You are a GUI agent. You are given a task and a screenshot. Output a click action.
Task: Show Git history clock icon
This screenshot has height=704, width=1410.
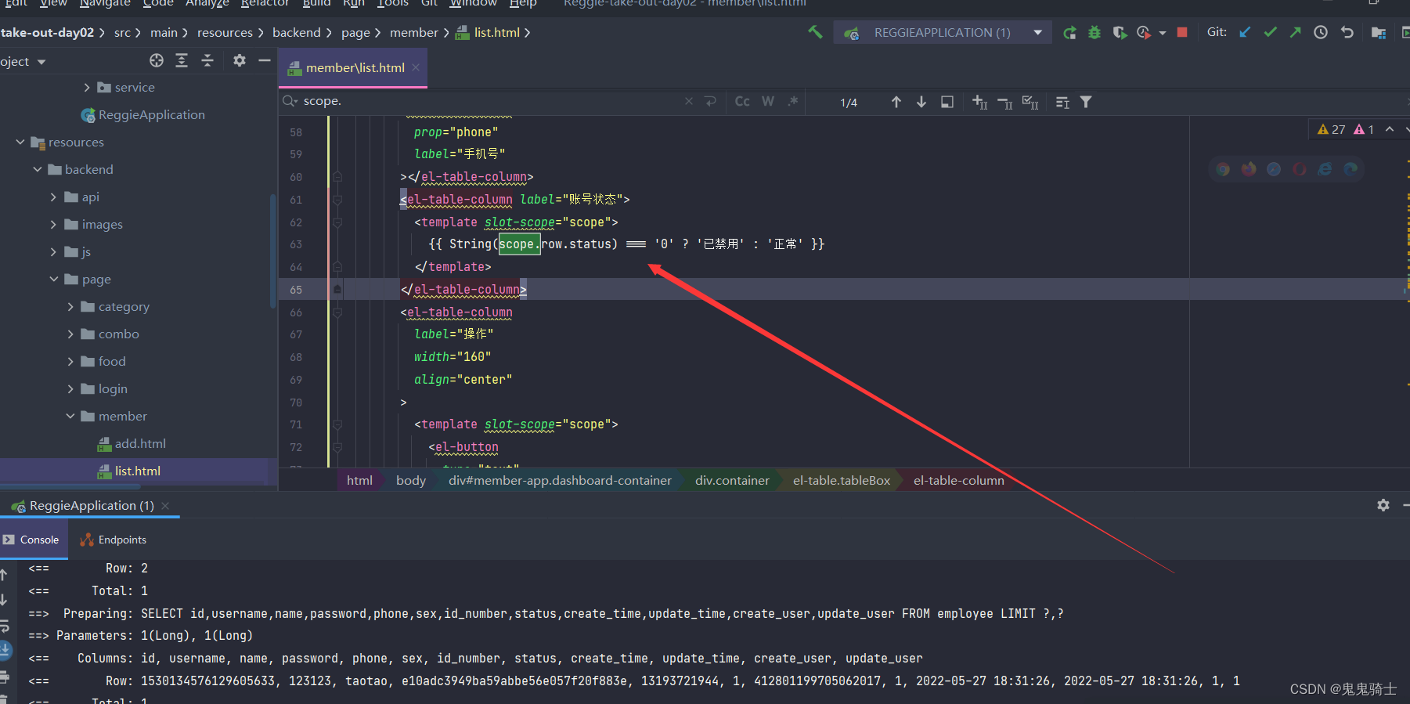click(x=1321, y=32)
